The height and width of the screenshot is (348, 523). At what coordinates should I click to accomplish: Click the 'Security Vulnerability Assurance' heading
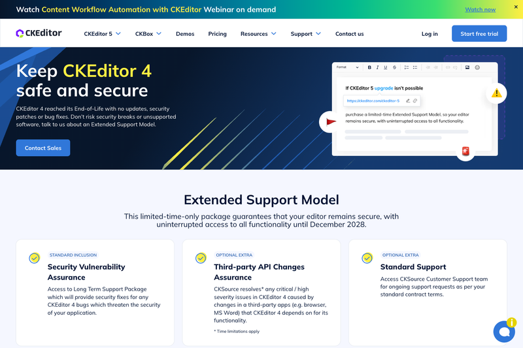coord(86,272)
